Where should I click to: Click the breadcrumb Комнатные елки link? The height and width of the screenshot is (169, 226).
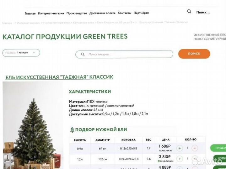pyautogui.click(x=83, y=23)
